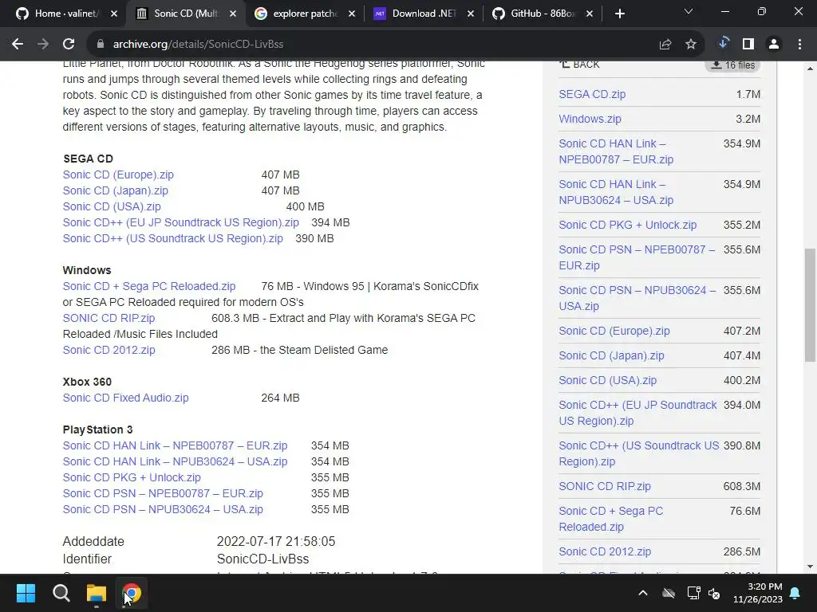Open File Explorer from taskbar

coord(97,593)
